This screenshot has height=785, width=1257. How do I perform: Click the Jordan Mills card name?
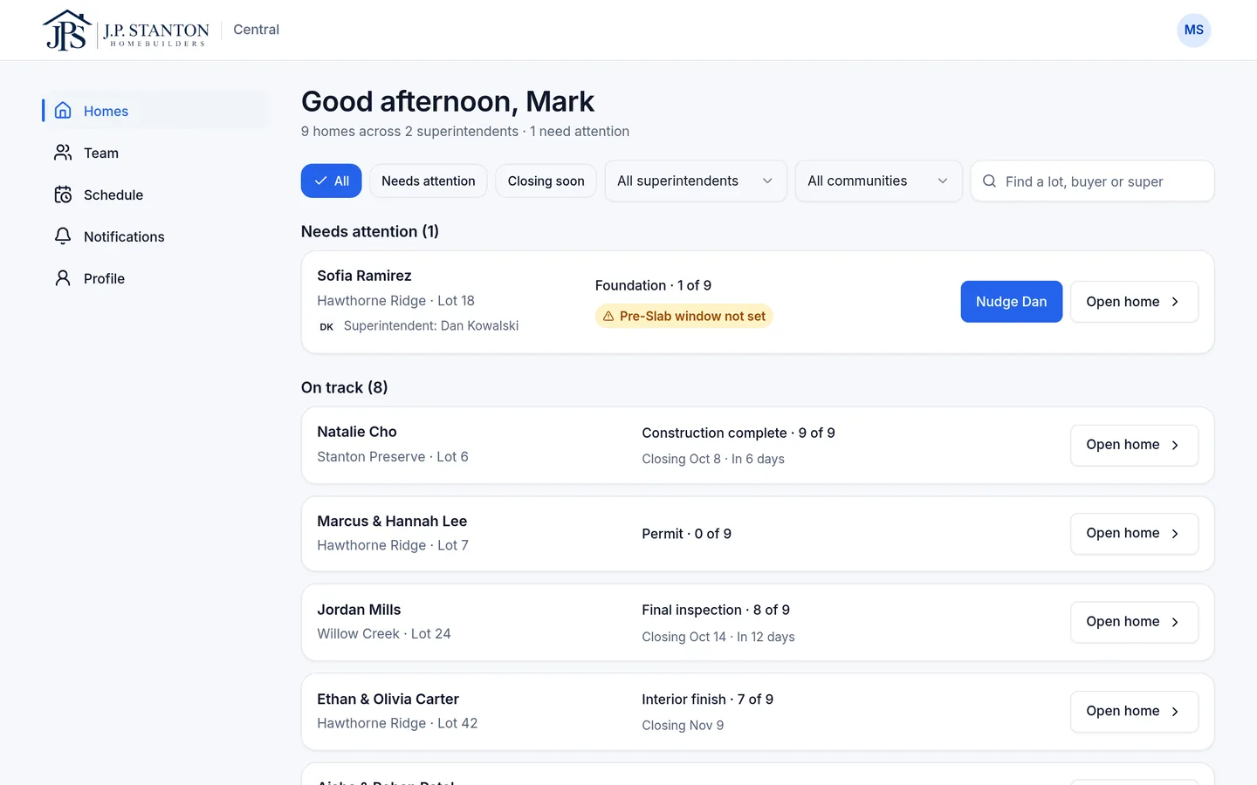[x=359, y=610]
